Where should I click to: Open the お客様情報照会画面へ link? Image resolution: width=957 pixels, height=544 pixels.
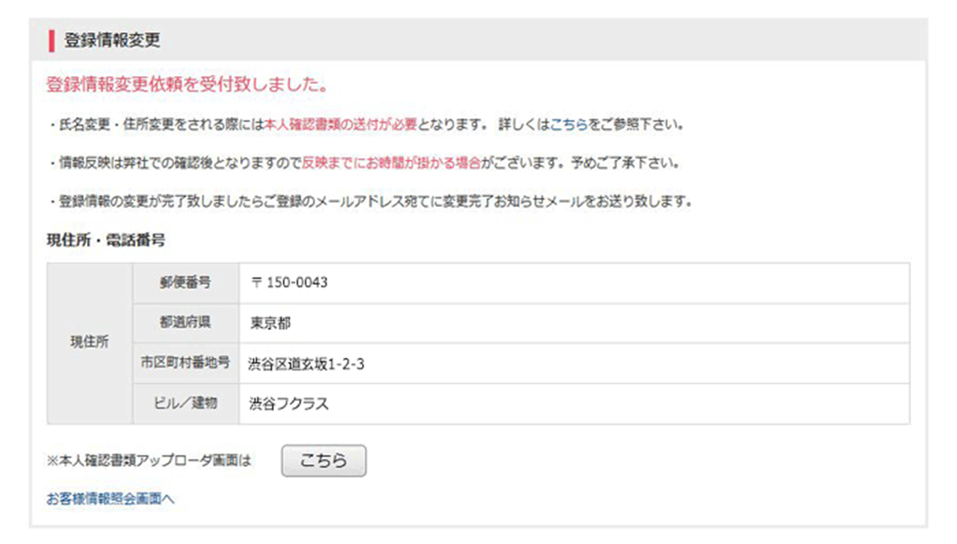pos(110,499)
